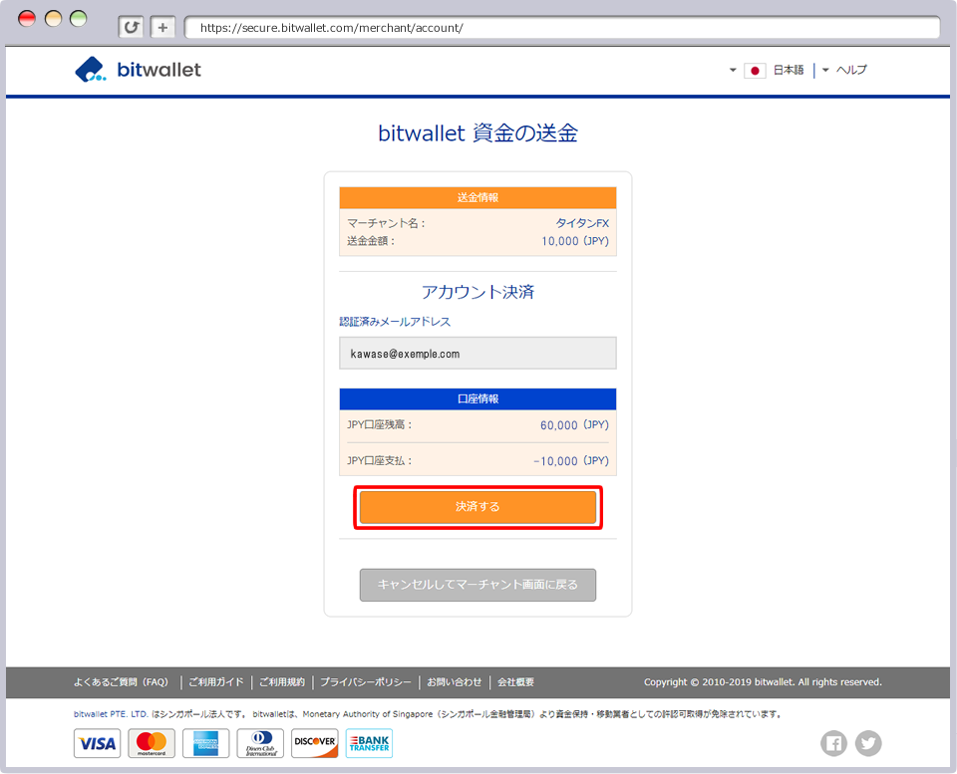Viewport: 957px width, 774px height.
Task: Select the American Express payment icon
Action: point(204,743)
